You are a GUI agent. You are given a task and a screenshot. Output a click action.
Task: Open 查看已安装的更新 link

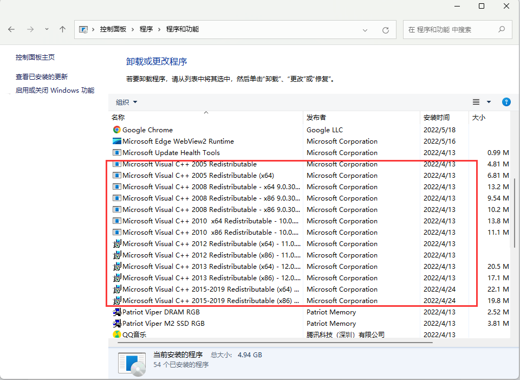click(x=42, y=76)
